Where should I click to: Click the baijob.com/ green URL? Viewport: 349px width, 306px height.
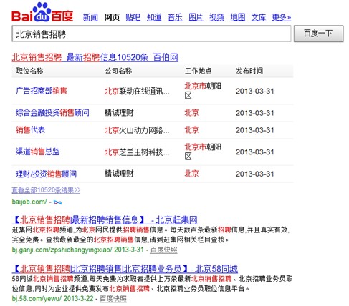(29, 202)
